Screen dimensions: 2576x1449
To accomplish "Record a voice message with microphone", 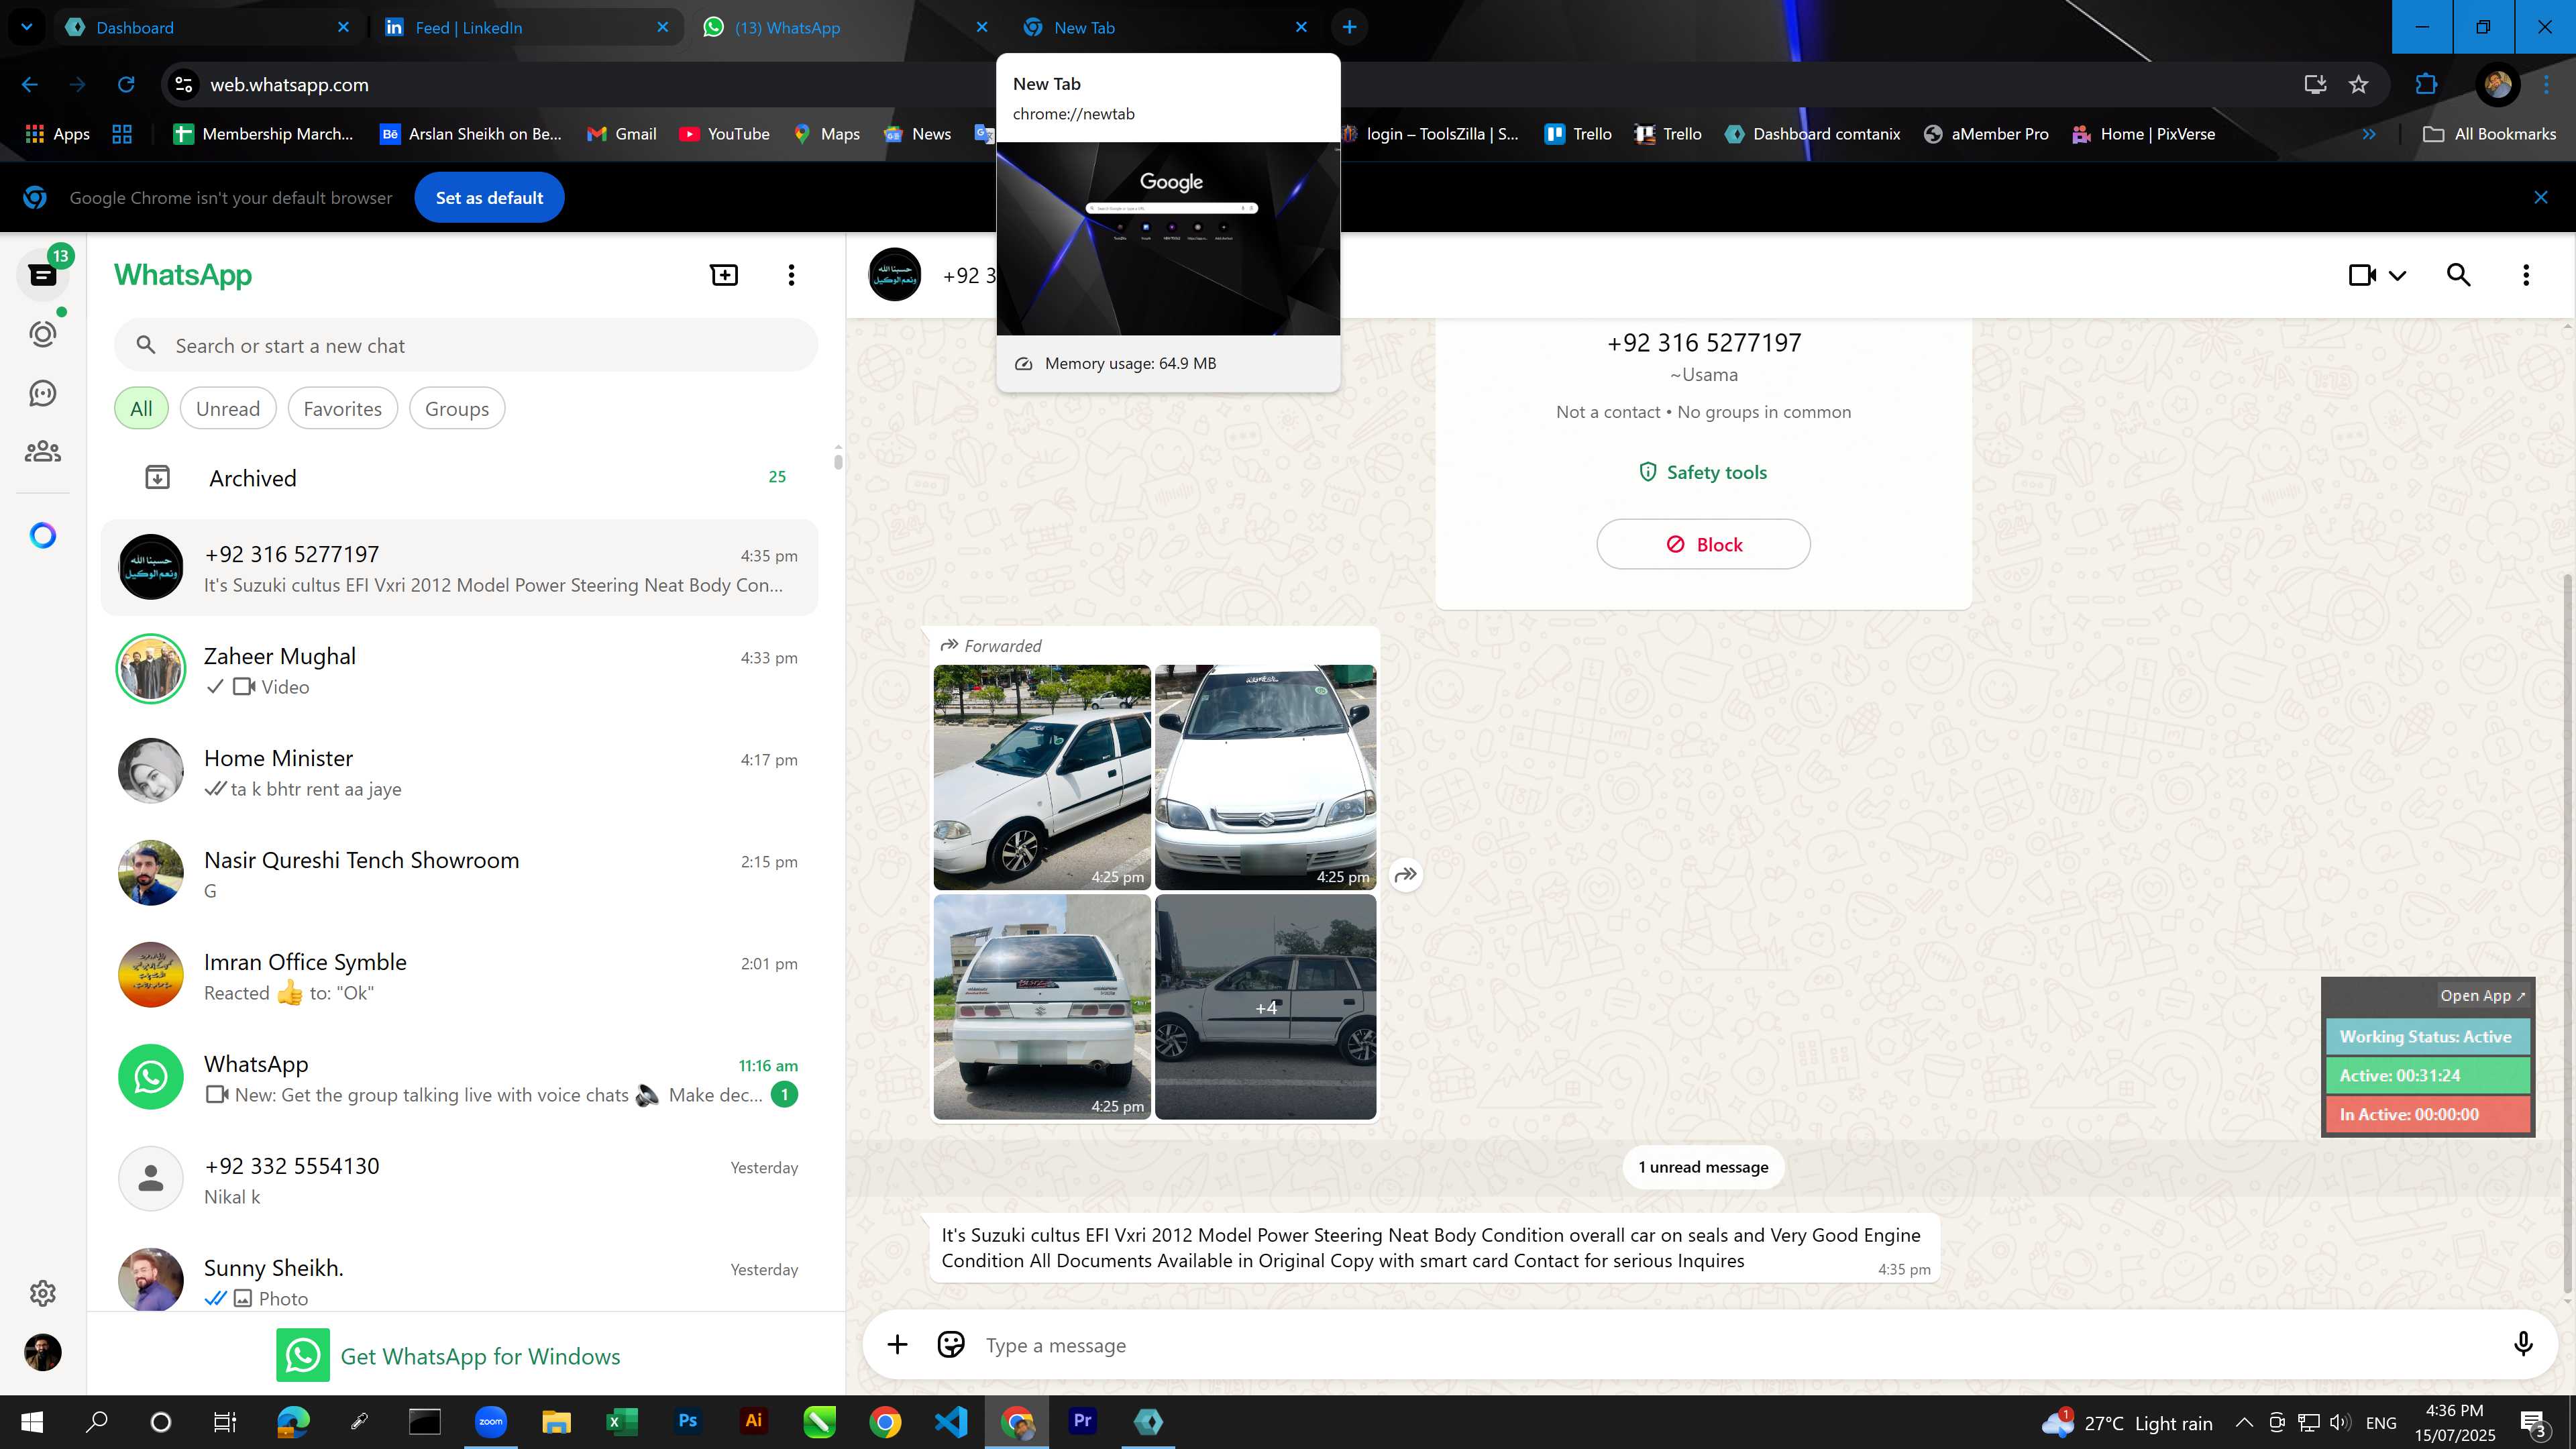I will point(2523,1345).
